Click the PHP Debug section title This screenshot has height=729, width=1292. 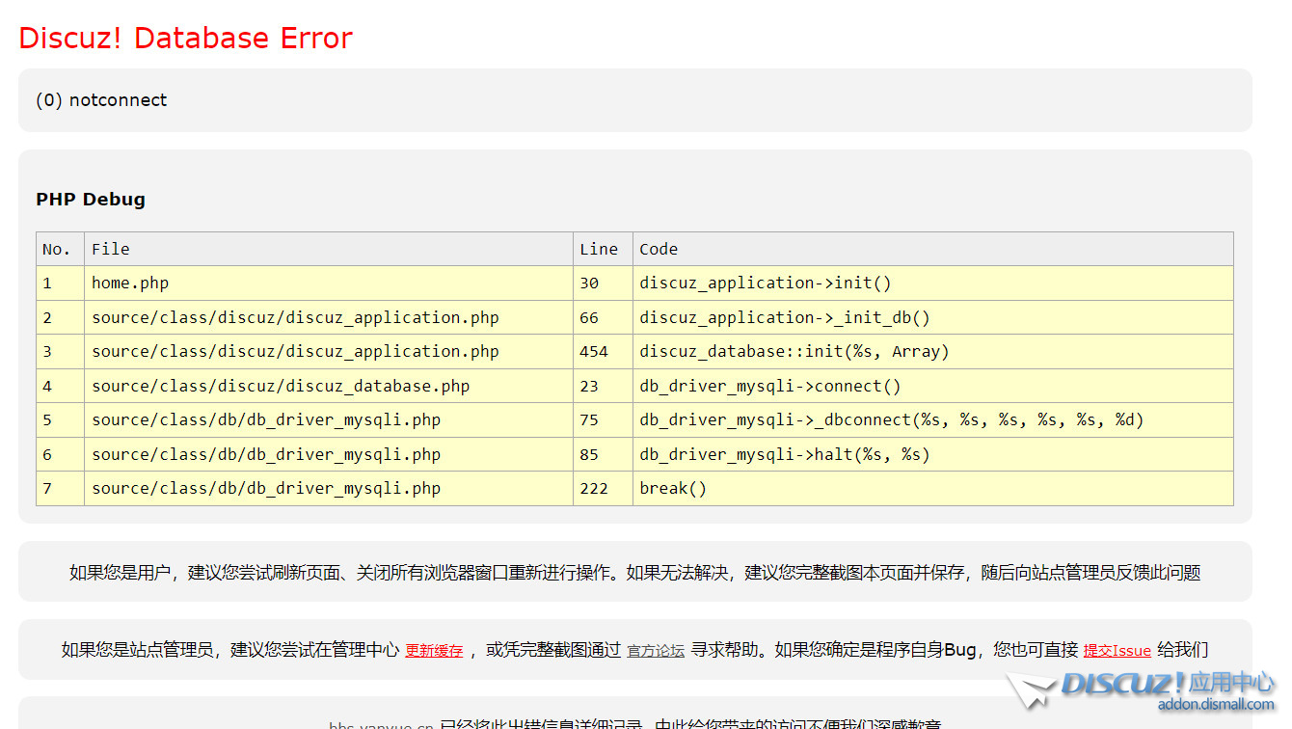pos(91,200)
